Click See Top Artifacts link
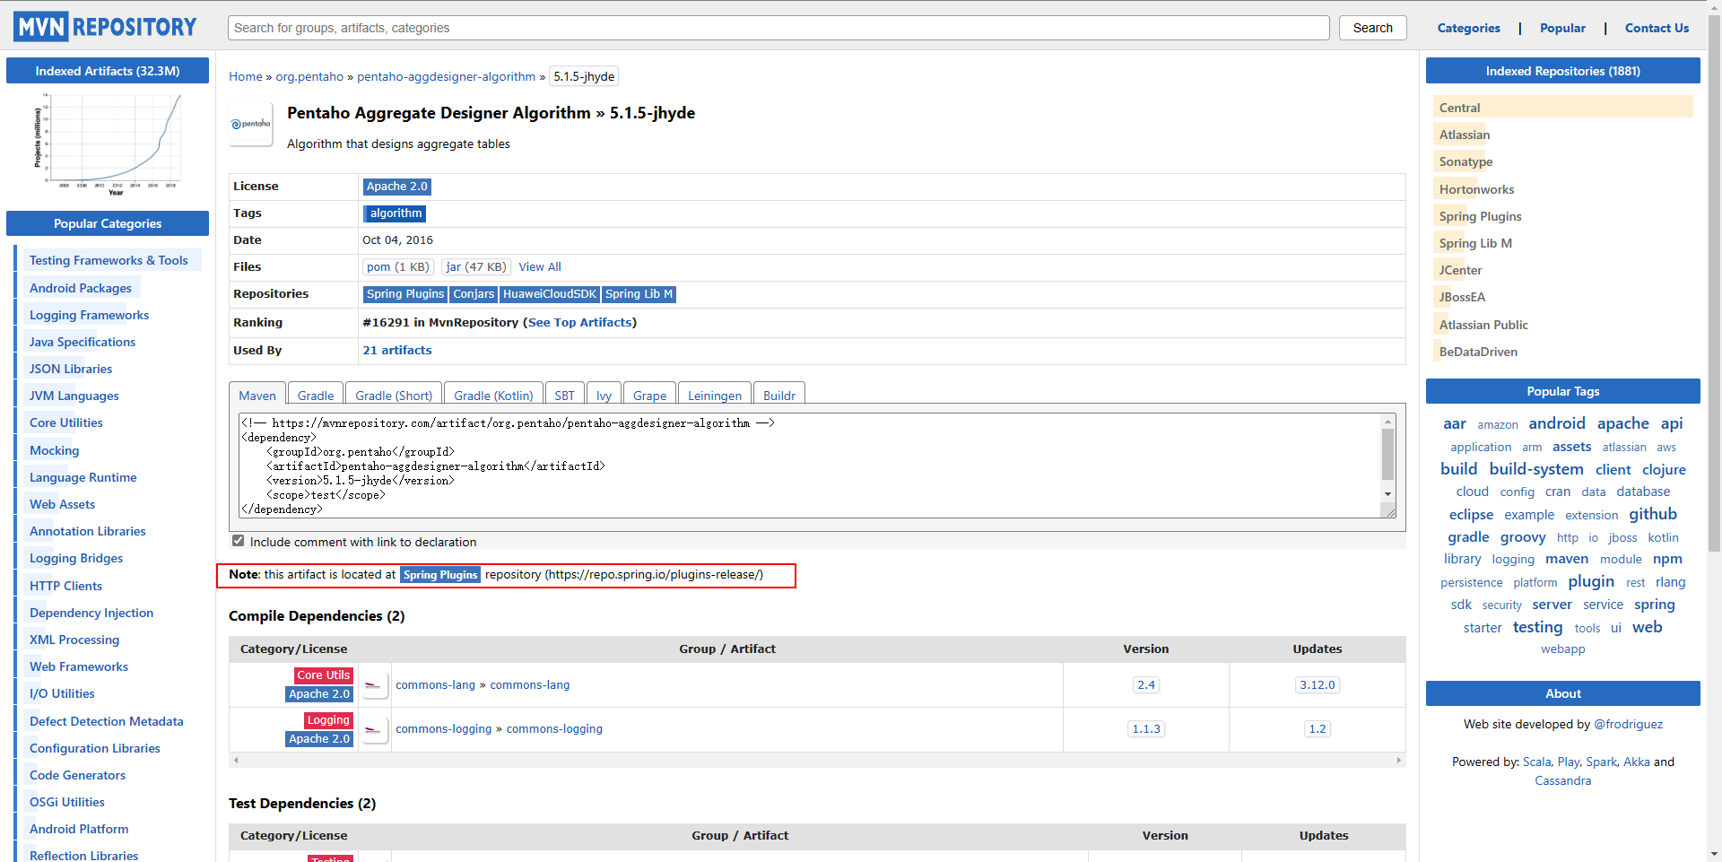Image resolution: width=1722 pixels, height=862 pixels. coord(579,323)
